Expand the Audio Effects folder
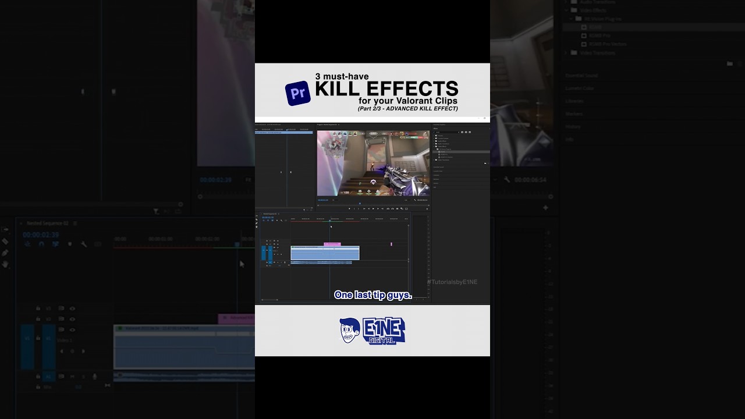 coord(434,141)
